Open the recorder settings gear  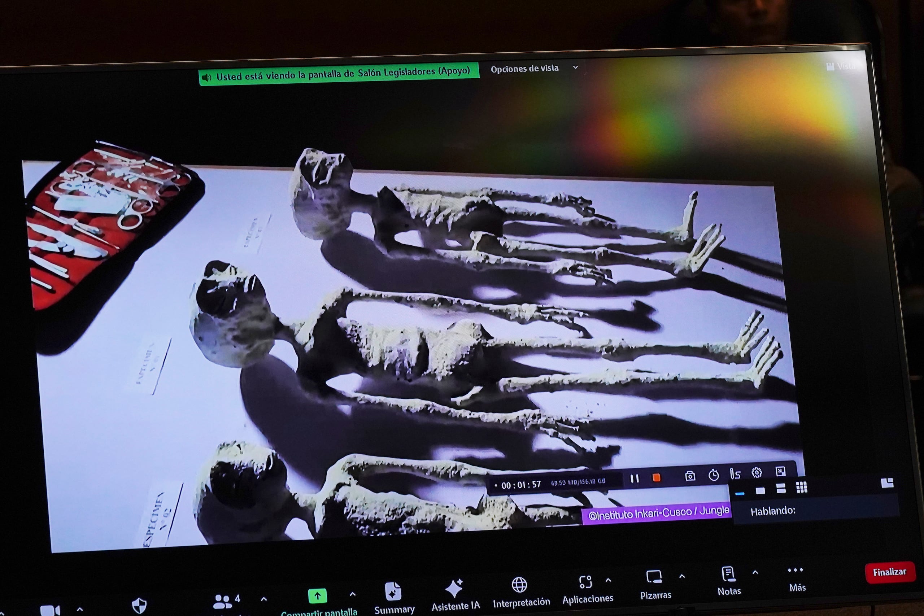pos(758,473)
